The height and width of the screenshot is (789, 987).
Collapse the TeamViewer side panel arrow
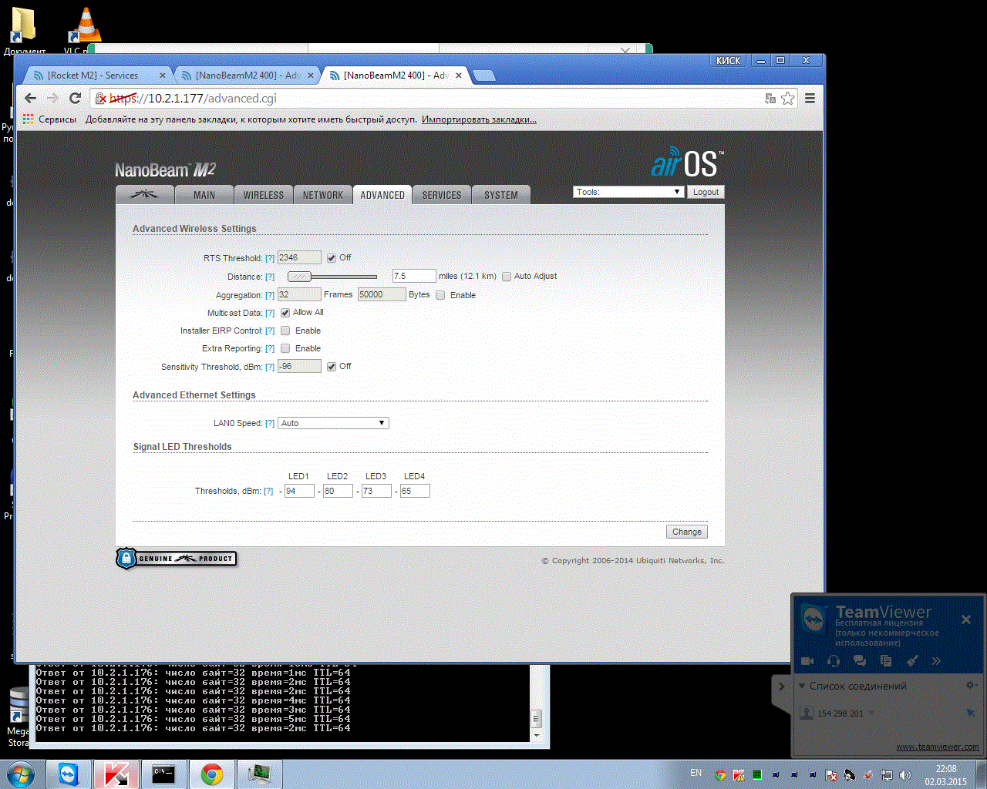point(781,686)
